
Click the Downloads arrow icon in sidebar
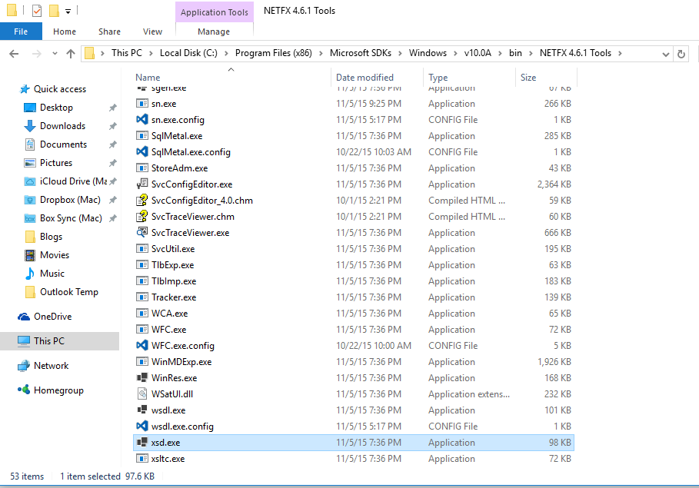coord(30,126)
